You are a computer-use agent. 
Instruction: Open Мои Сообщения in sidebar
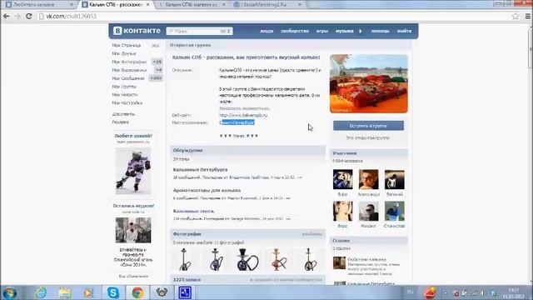point(128,78)
